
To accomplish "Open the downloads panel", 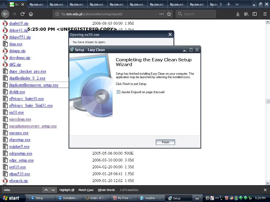I will coord(238,14).
